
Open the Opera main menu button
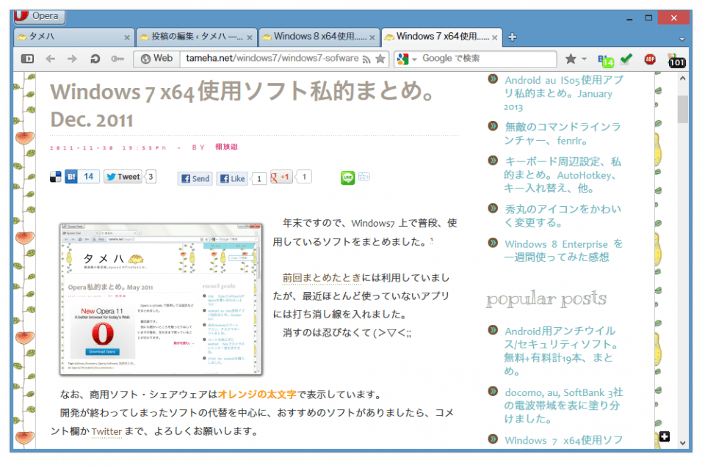tap(39, 16)
